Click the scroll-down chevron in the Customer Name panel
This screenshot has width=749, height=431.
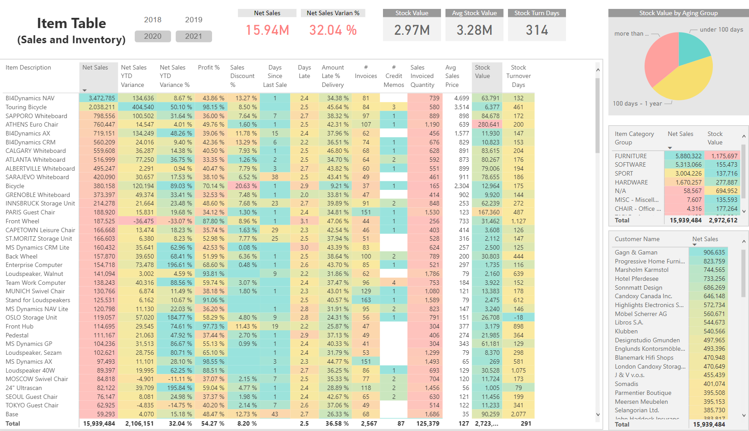(x=745, y=415)
